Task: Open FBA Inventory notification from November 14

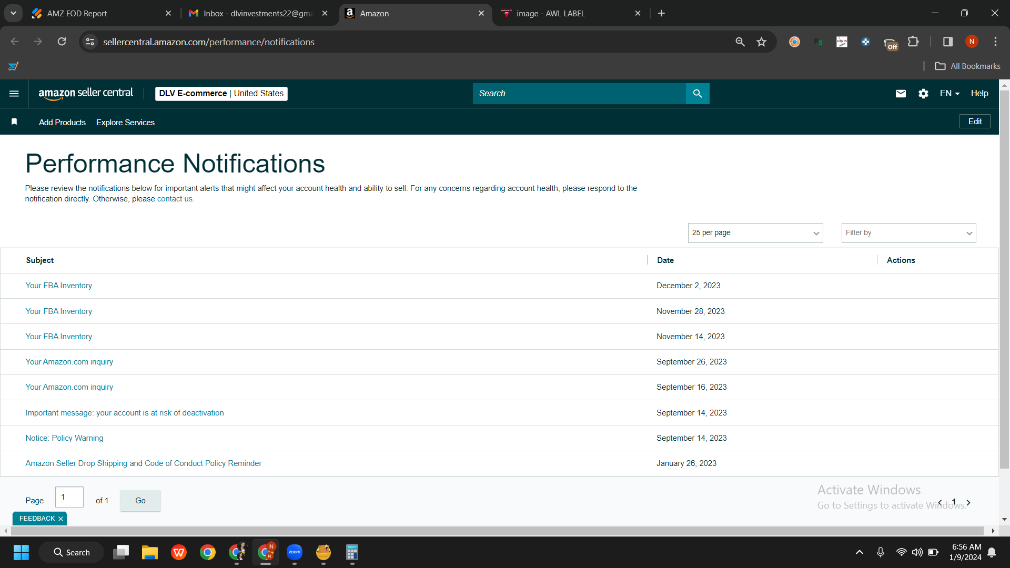Action: pos(59,337)
